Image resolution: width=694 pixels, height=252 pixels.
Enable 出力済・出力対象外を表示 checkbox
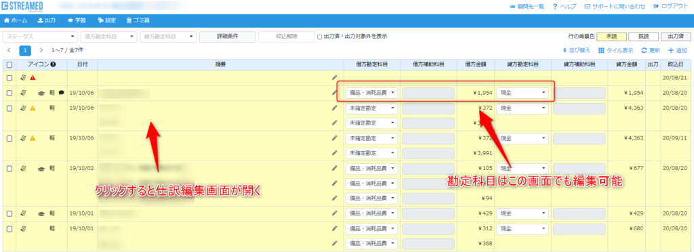[320, 37]
